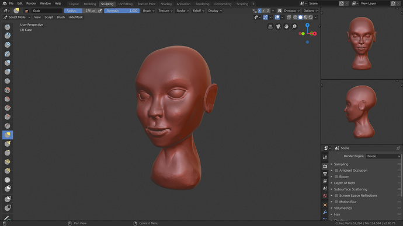This screenshot has width=403, height=226.
Task: Switch to wireframe viewport shading
Action: (x=296, y=17)
